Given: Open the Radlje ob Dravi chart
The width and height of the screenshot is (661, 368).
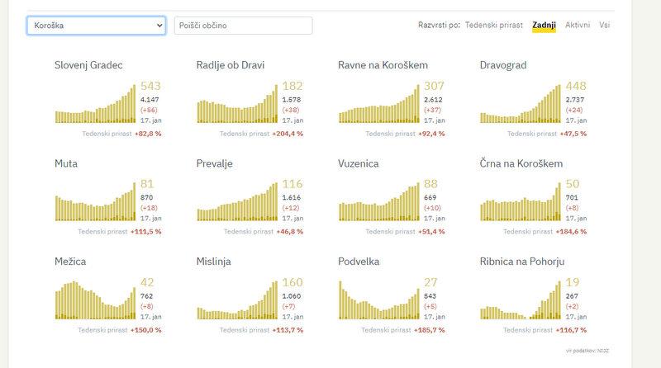Looking at the screenshot, I should coord(237,105).
